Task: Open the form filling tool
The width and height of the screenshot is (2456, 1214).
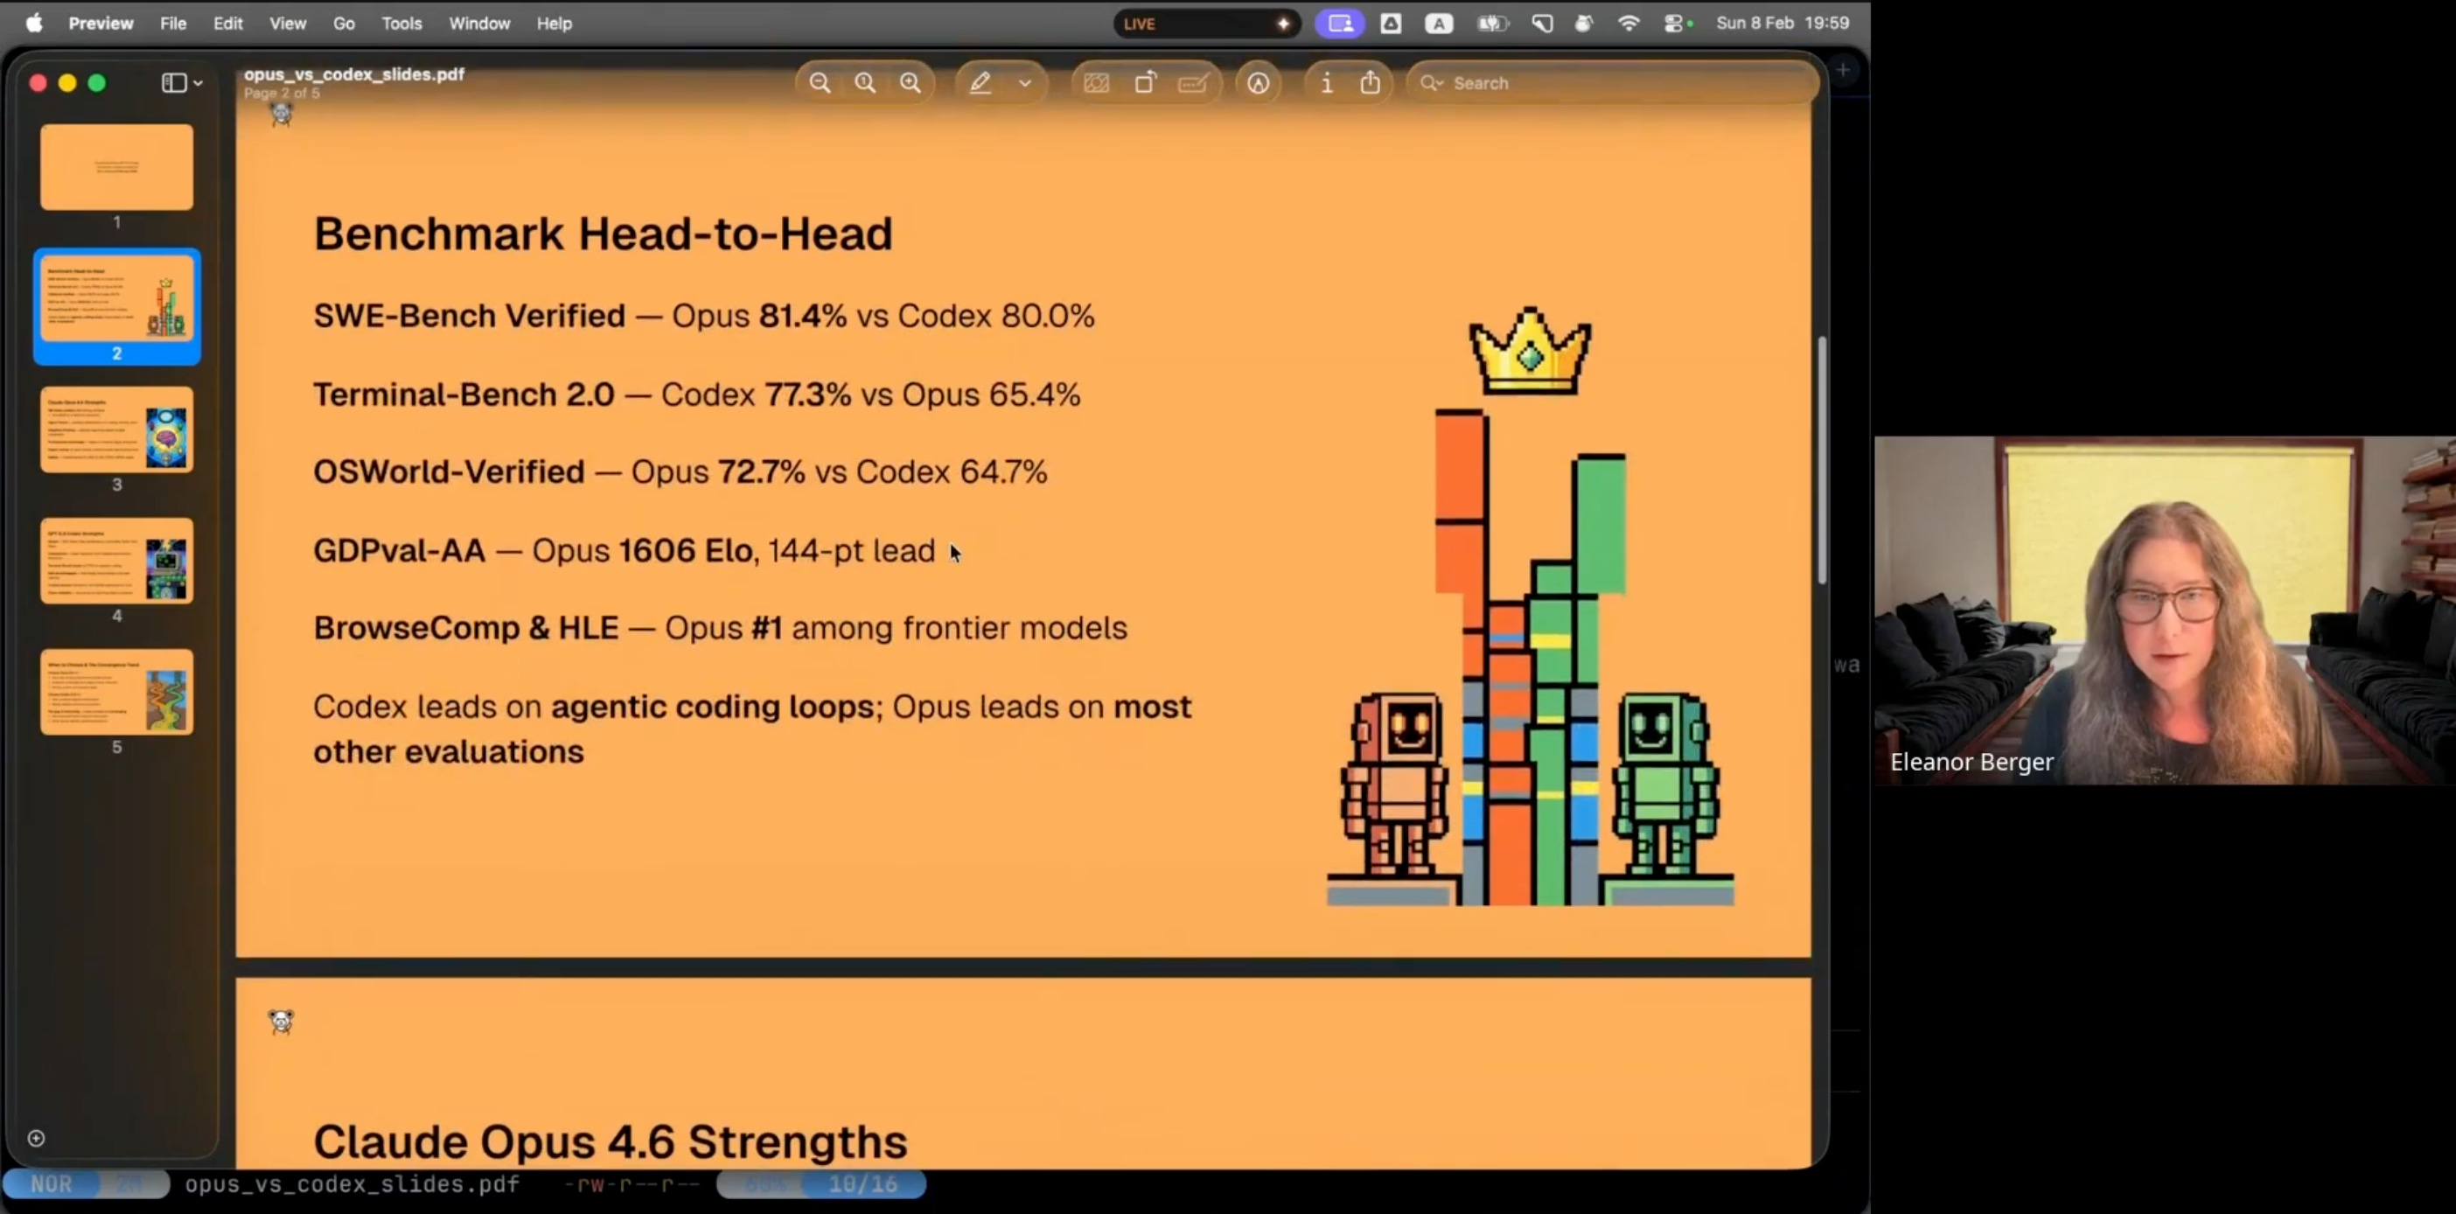Action: (1193, 83)
